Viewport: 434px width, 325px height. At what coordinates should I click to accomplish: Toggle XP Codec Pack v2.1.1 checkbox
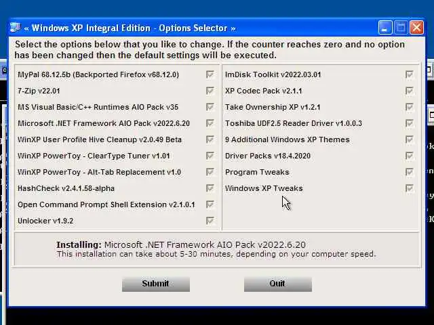(x=410, y=91)
